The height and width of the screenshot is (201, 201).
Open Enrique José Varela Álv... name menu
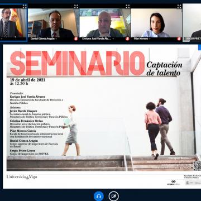click(98, 39)
